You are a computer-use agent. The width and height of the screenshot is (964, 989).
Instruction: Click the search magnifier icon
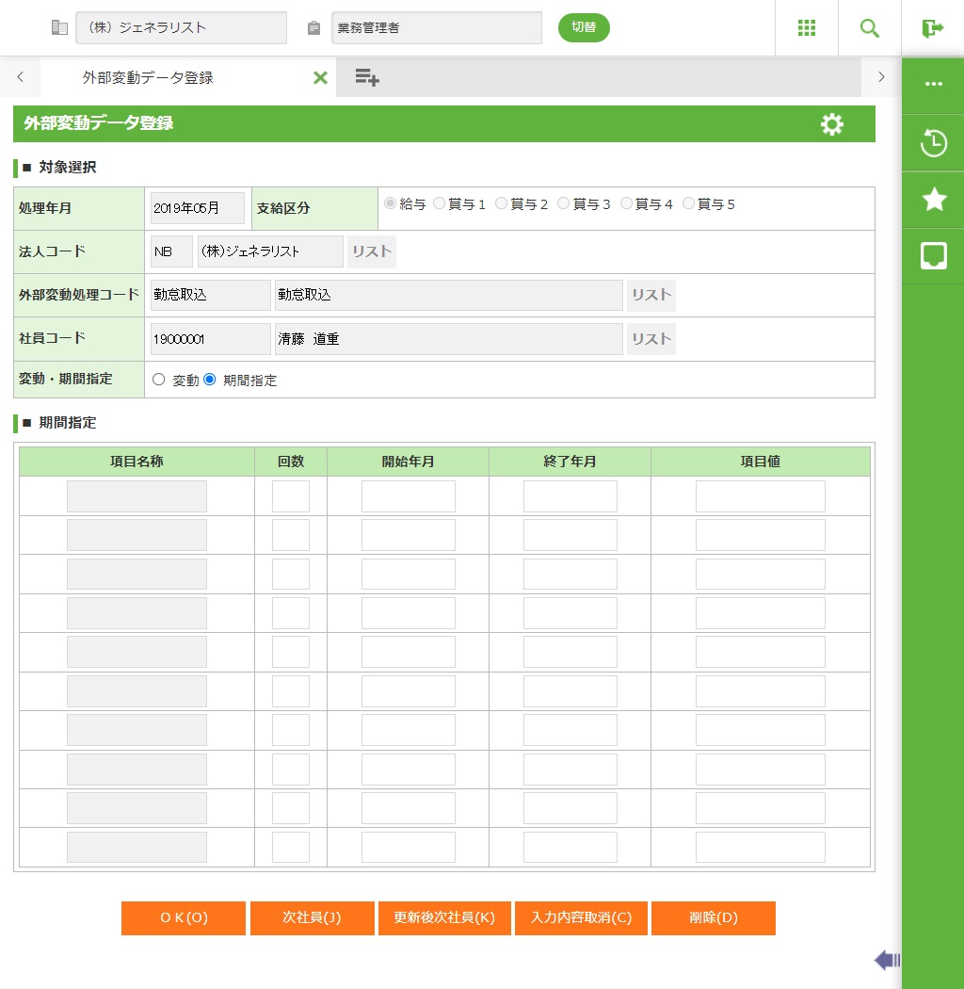(870, 28)
